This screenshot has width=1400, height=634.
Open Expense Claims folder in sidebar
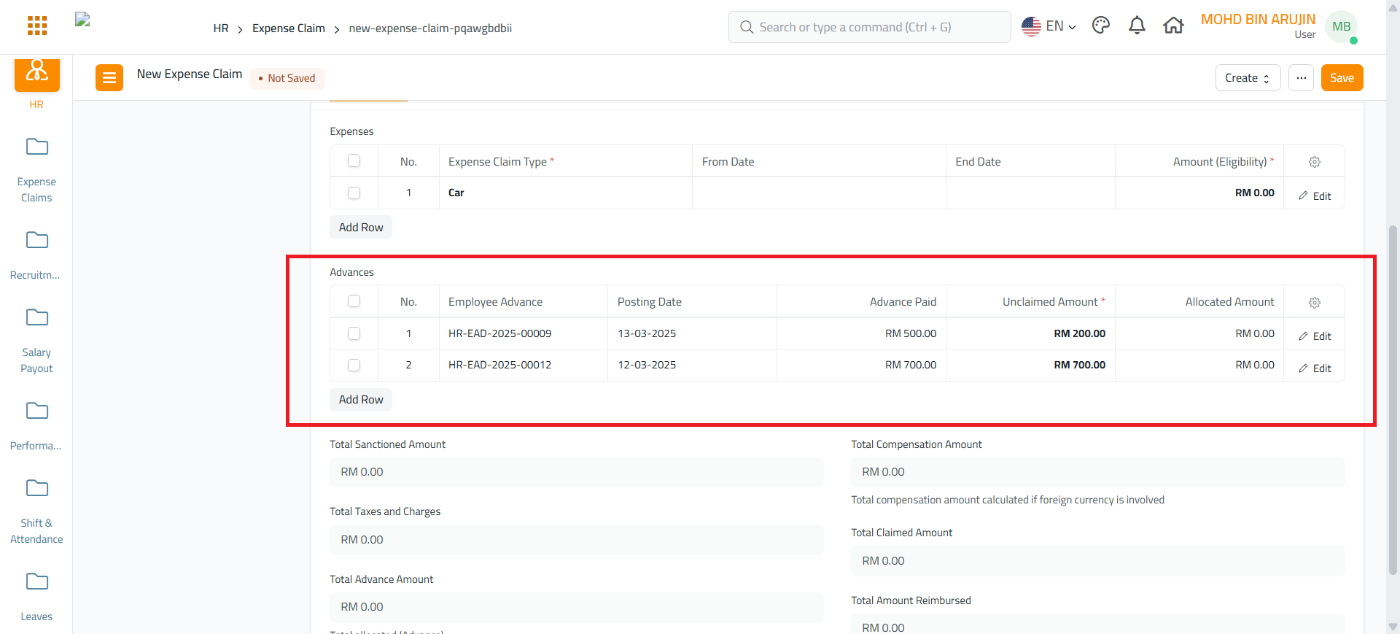point(36,169)
